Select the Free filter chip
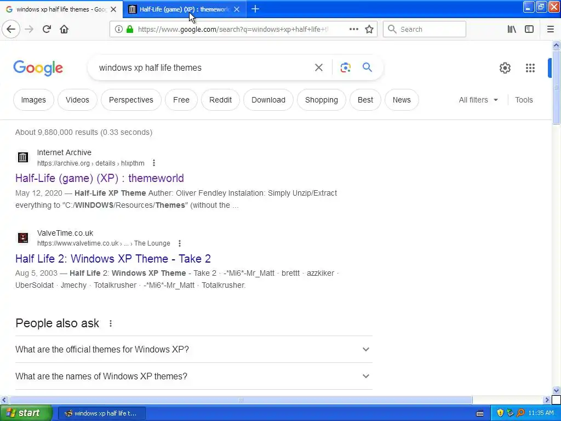This screenshot has width=561, height=421. click(181, 100)
